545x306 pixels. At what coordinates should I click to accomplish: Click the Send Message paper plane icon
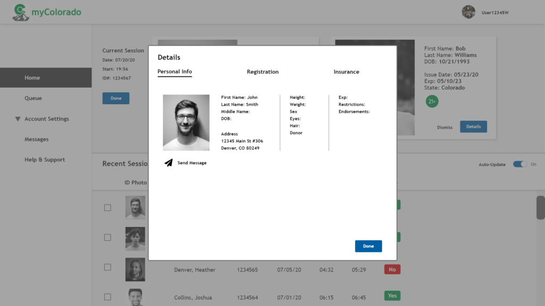click(x=169, y=163)
